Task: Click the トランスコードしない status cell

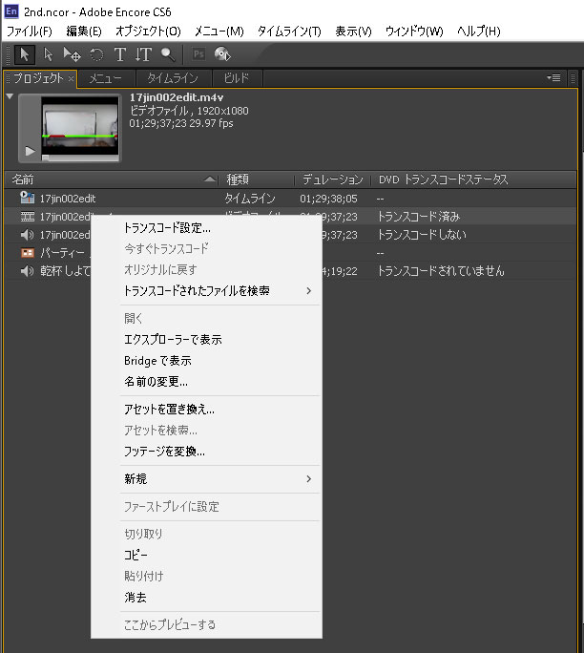Action: point(422,235)
